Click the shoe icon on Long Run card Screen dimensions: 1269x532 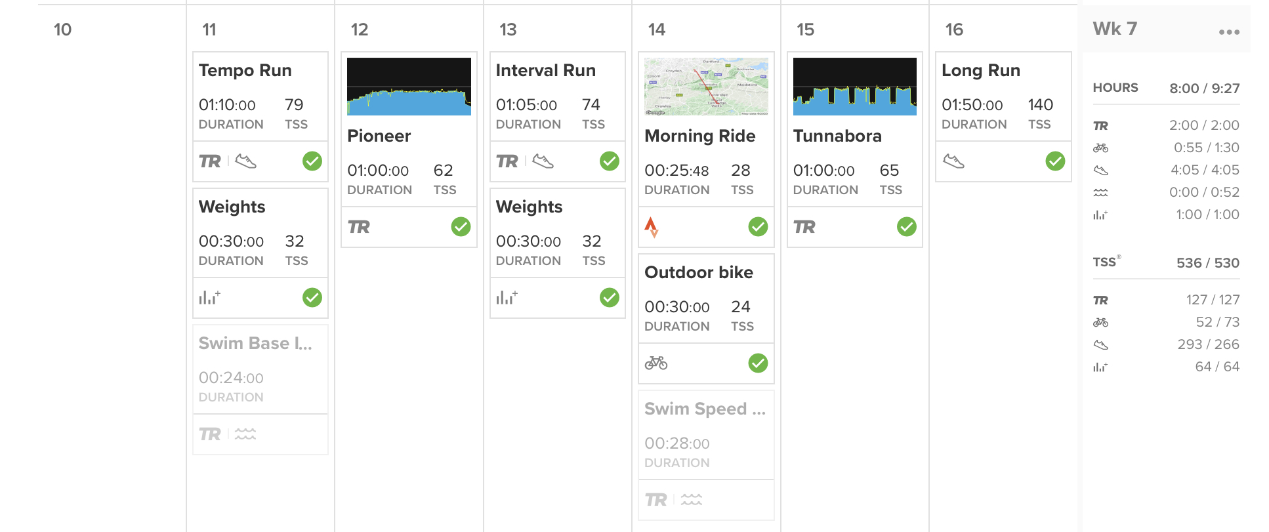point(953,161)
